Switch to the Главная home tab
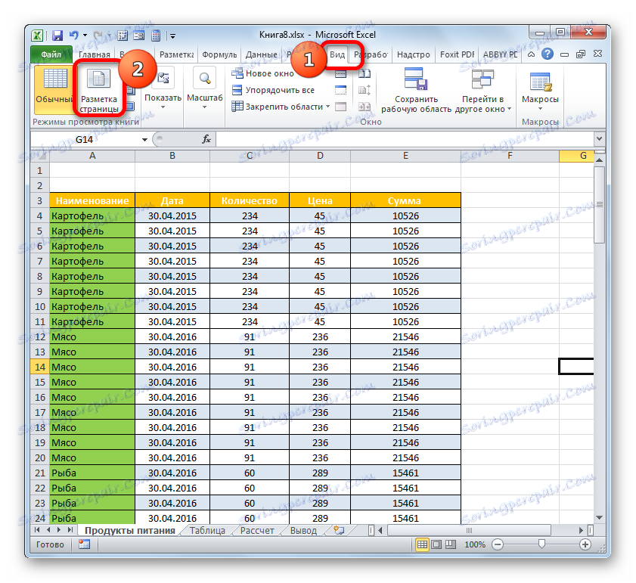 pyautogui.click(x=94, y=54)
